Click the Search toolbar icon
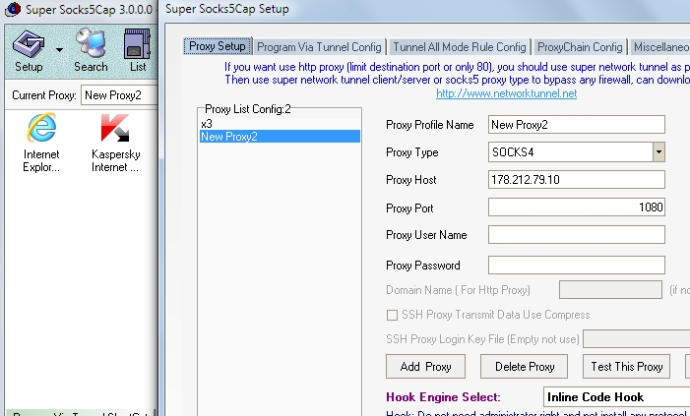The height and width of the screenshot is (416, 690). pyautogui.click(x=91, y=50)
